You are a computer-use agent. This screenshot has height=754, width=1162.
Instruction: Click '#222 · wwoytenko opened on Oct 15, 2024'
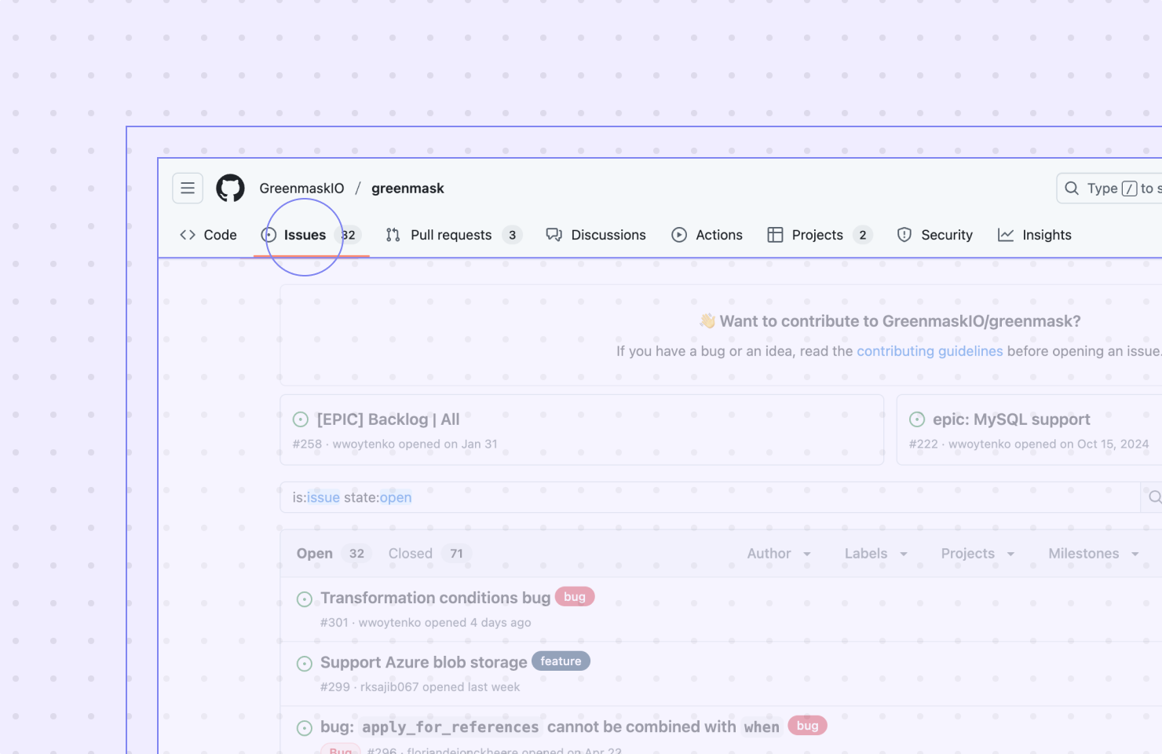(1029, 445)
